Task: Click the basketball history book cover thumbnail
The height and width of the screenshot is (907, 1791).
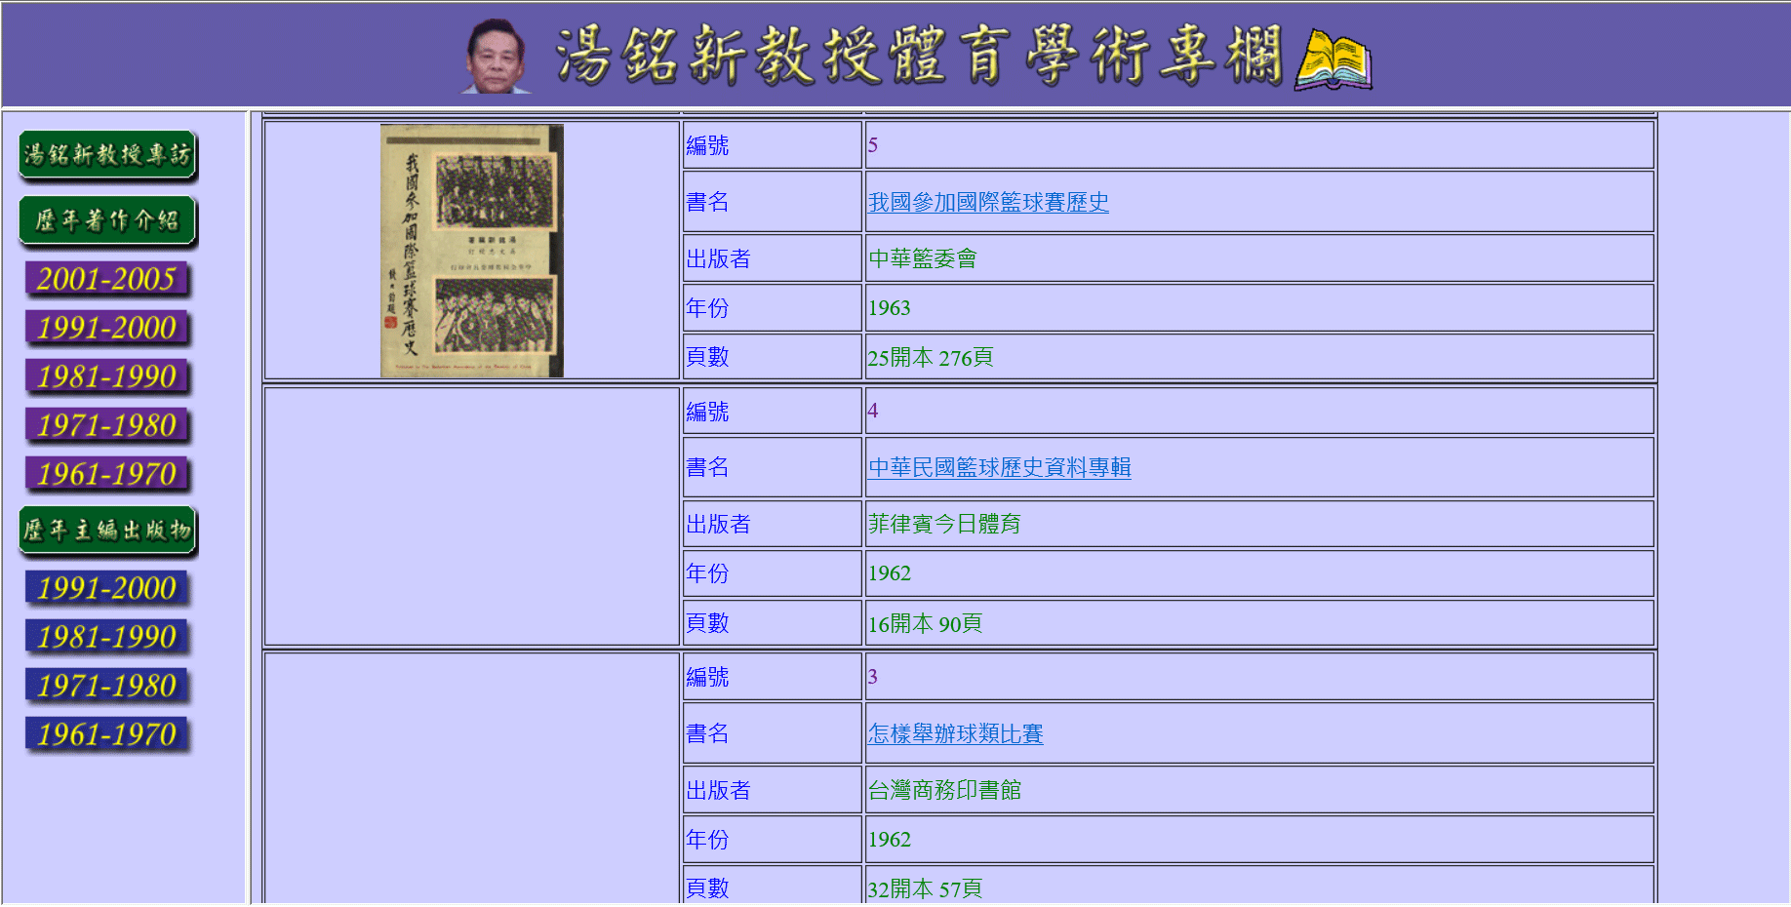Action: (471, 251)
